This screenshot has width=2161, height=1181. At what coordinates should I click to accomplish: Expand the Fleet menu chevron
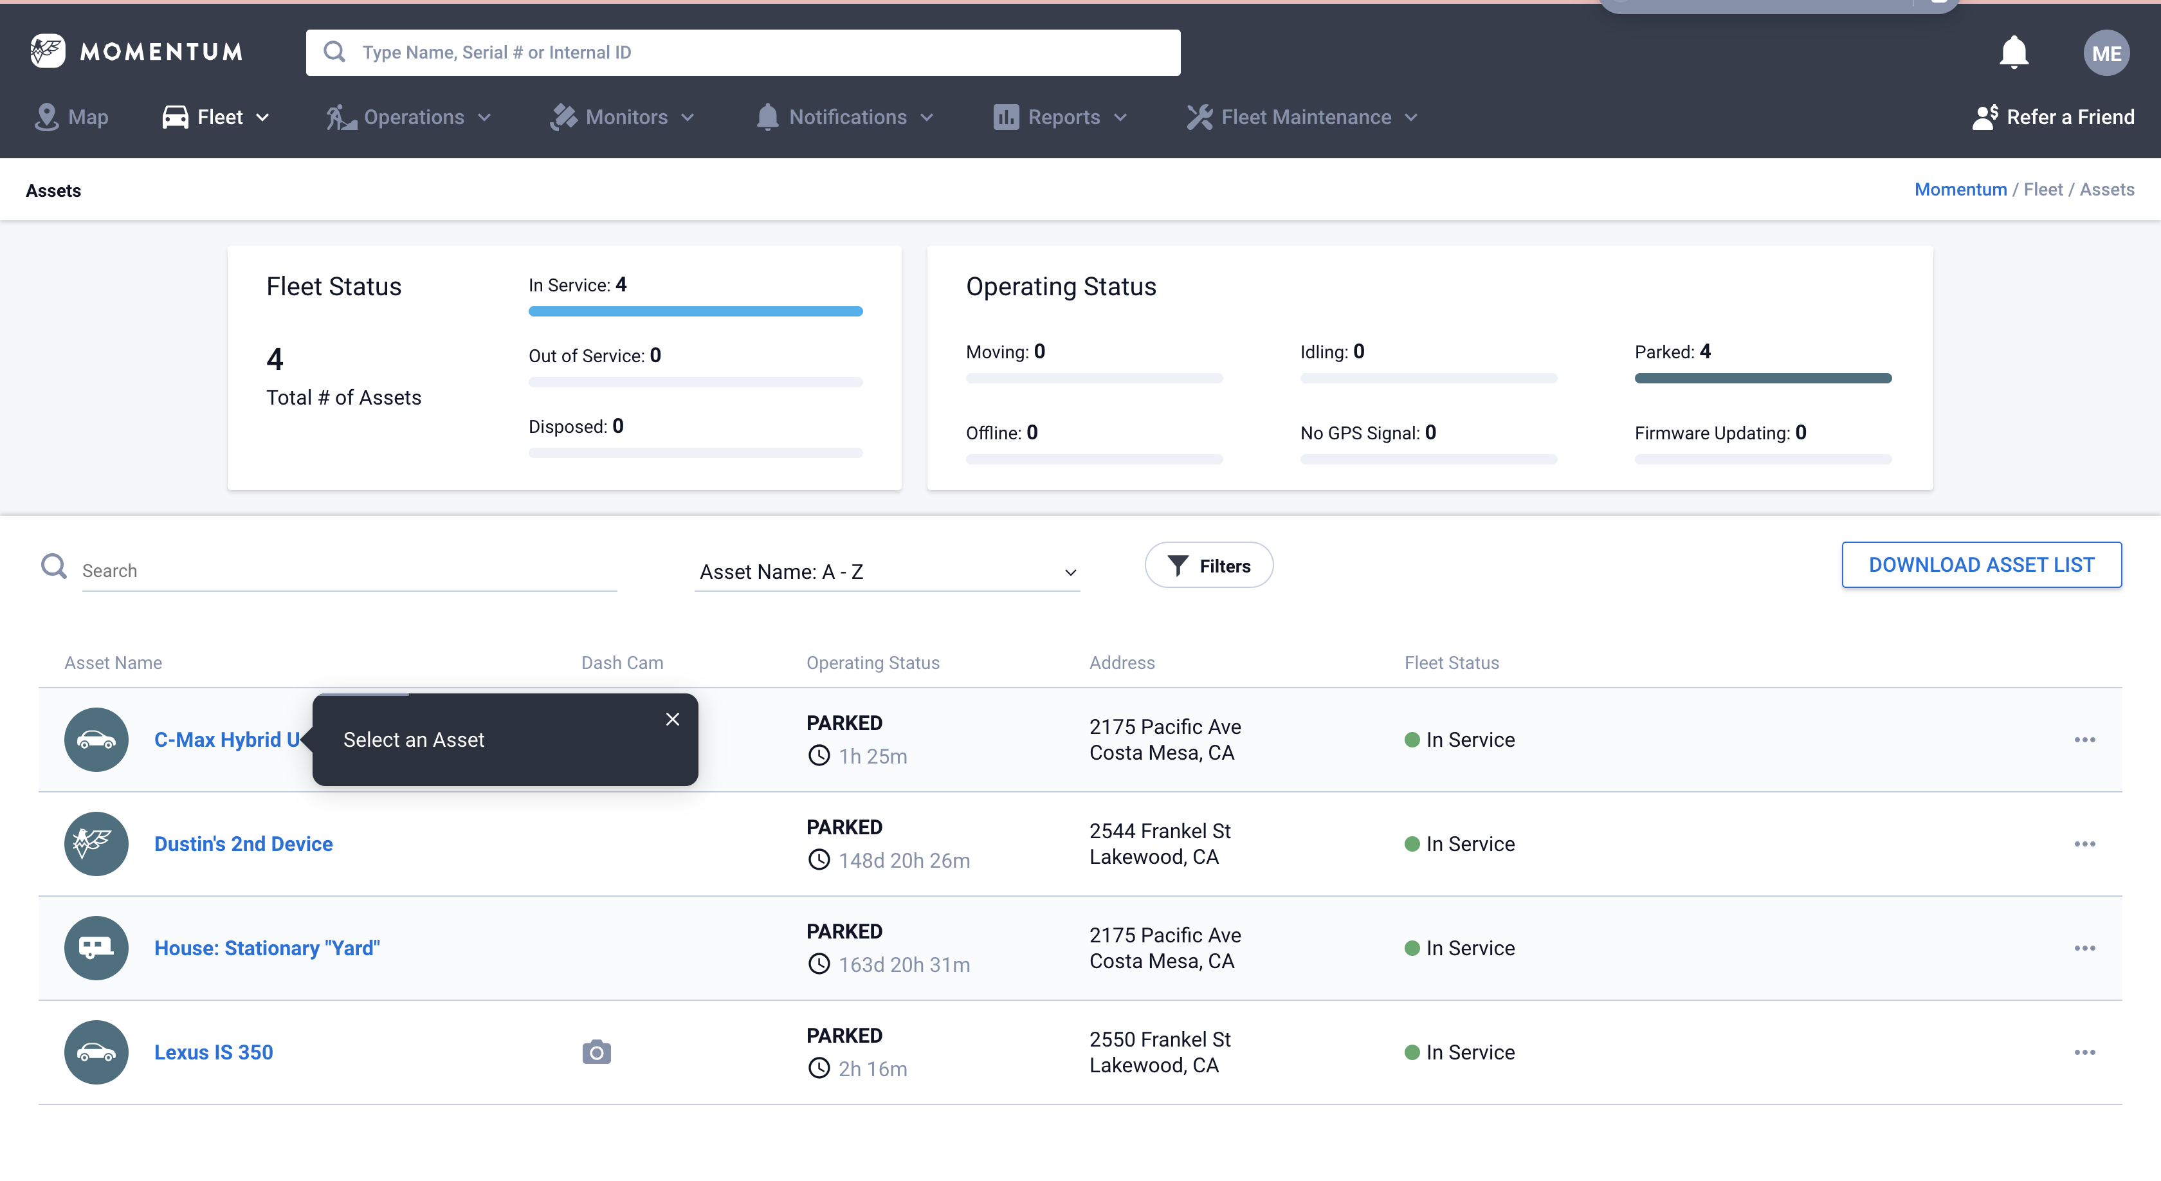262,118
